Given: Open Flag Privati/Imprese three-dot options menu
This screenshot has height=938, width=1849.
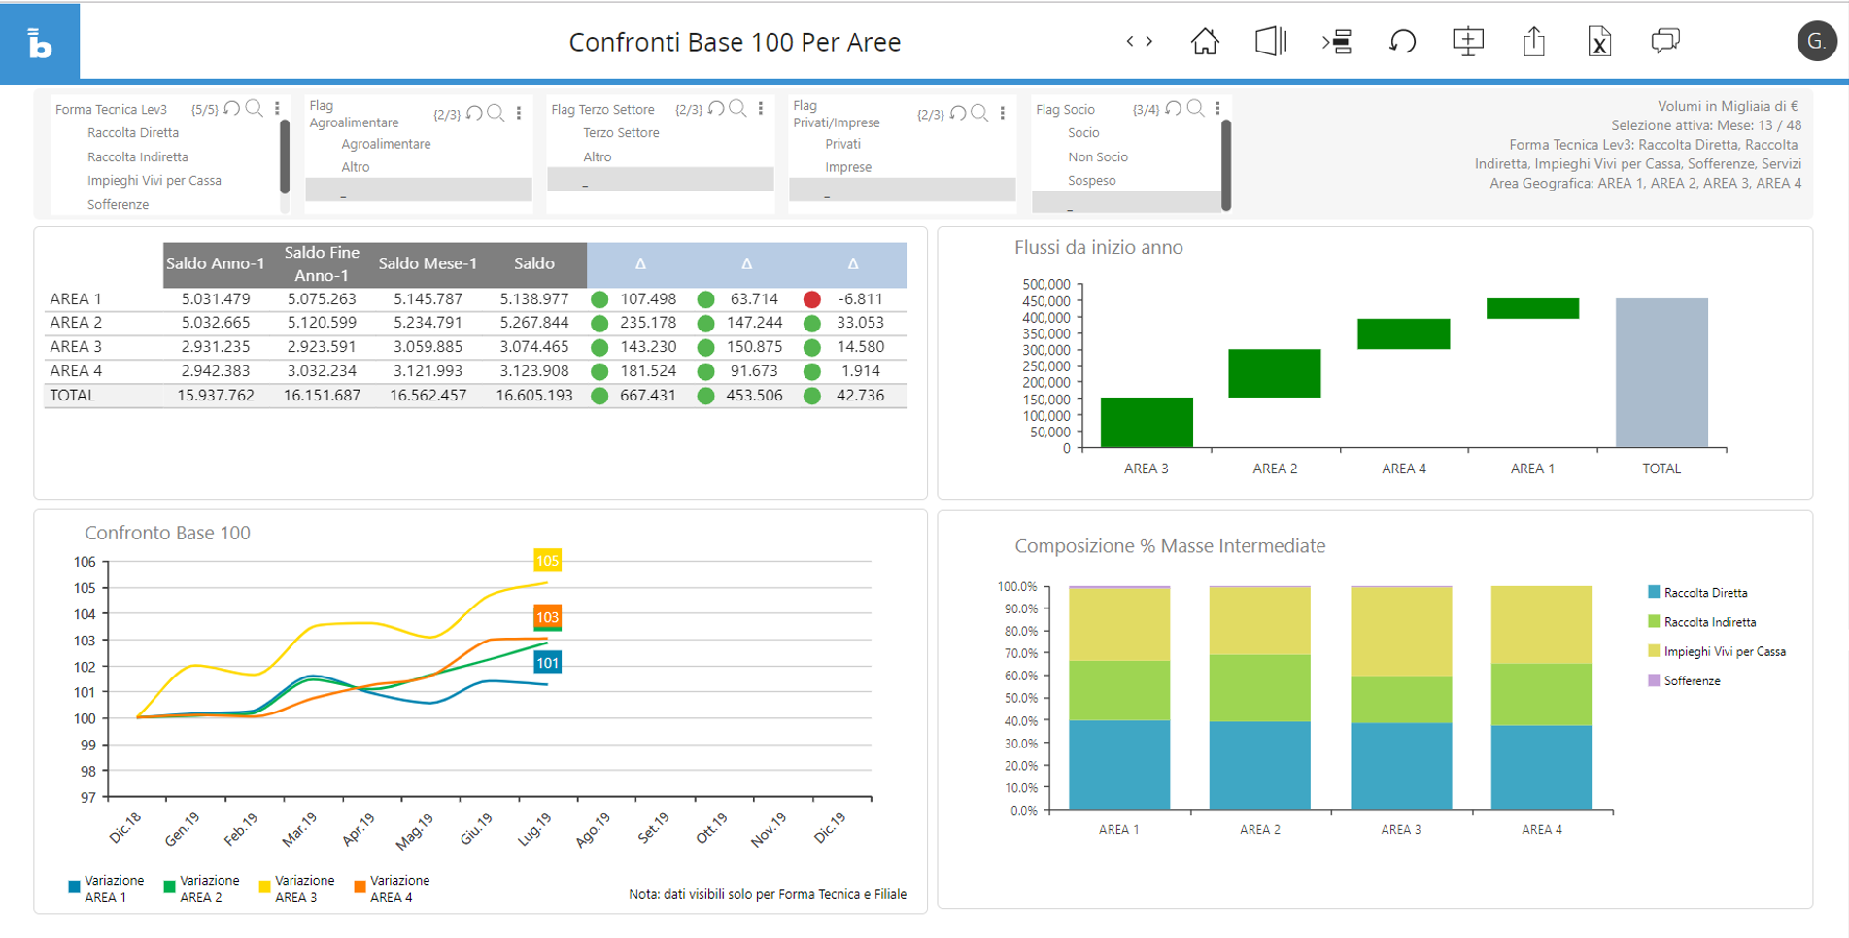Looking at the screenshot, I should (x=1003, y=114).
